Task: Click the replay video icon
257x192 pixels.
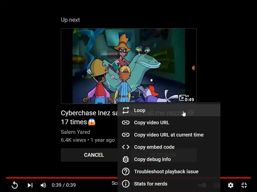Action: tap(15, 185)
